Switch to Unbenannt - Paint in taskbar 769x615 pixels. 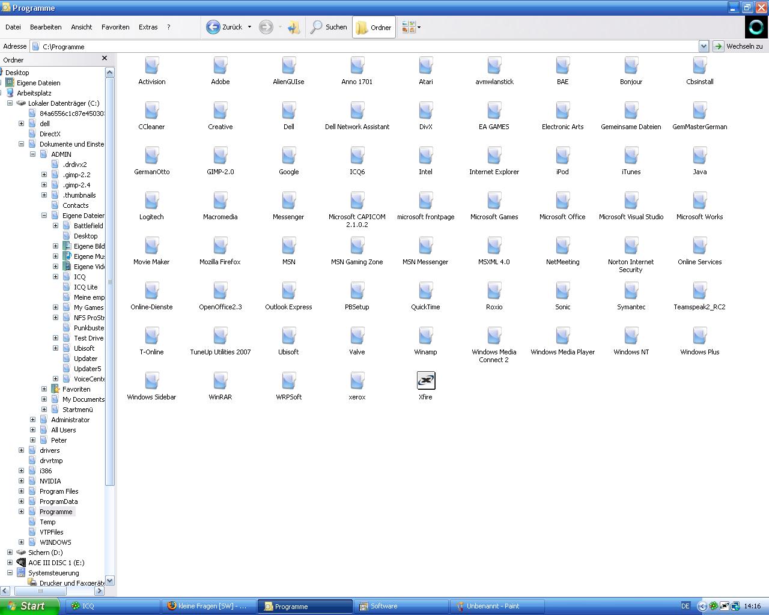pos(497,606)
